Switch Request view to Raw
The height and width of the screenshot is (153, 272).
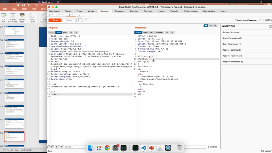59,32
